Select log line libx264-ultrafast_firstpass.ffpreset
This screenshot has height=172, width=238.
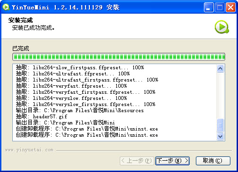click(87, 80)
